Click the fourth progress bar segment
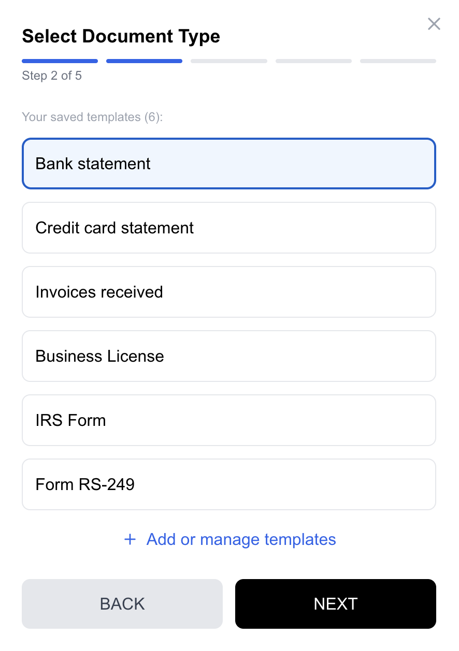The image size is (459, 651). [x=313, y=61]
